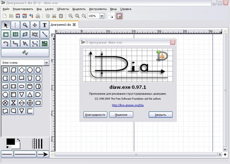Open the Выделить menu
230x164 pixels.
[x=79, y=9]
